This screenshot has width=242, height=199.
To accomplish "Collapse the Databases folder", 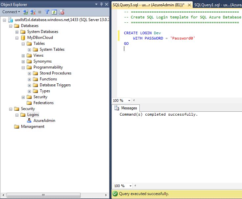I will pos(11,26).
